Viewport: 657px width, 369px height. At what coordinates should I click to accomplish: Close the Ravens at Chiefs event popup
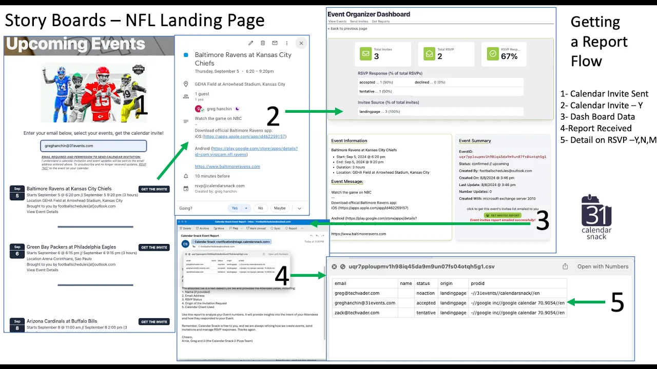[x=301, y=43]
